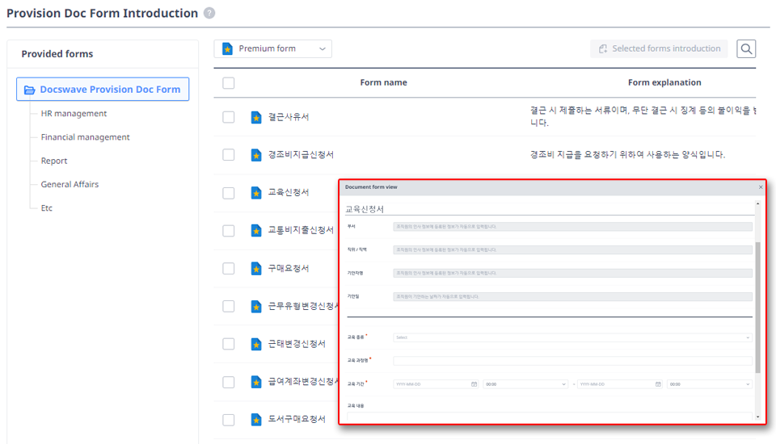776x444 pixels.
Task: Click the Selected forms introduction button
Action: pos(659,49)
